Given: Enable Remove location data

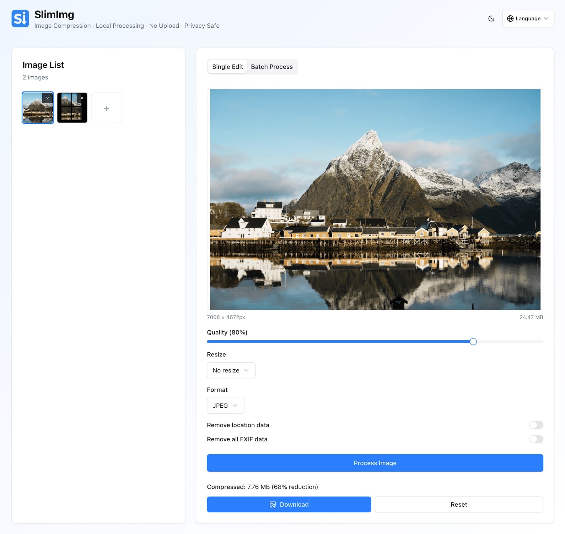Looking at the screenshot, I should coord(536,425).
